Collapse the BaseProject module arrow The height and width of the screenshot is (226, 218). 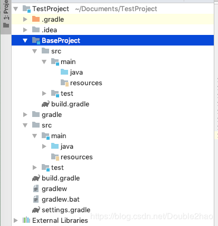pos(25,41)
